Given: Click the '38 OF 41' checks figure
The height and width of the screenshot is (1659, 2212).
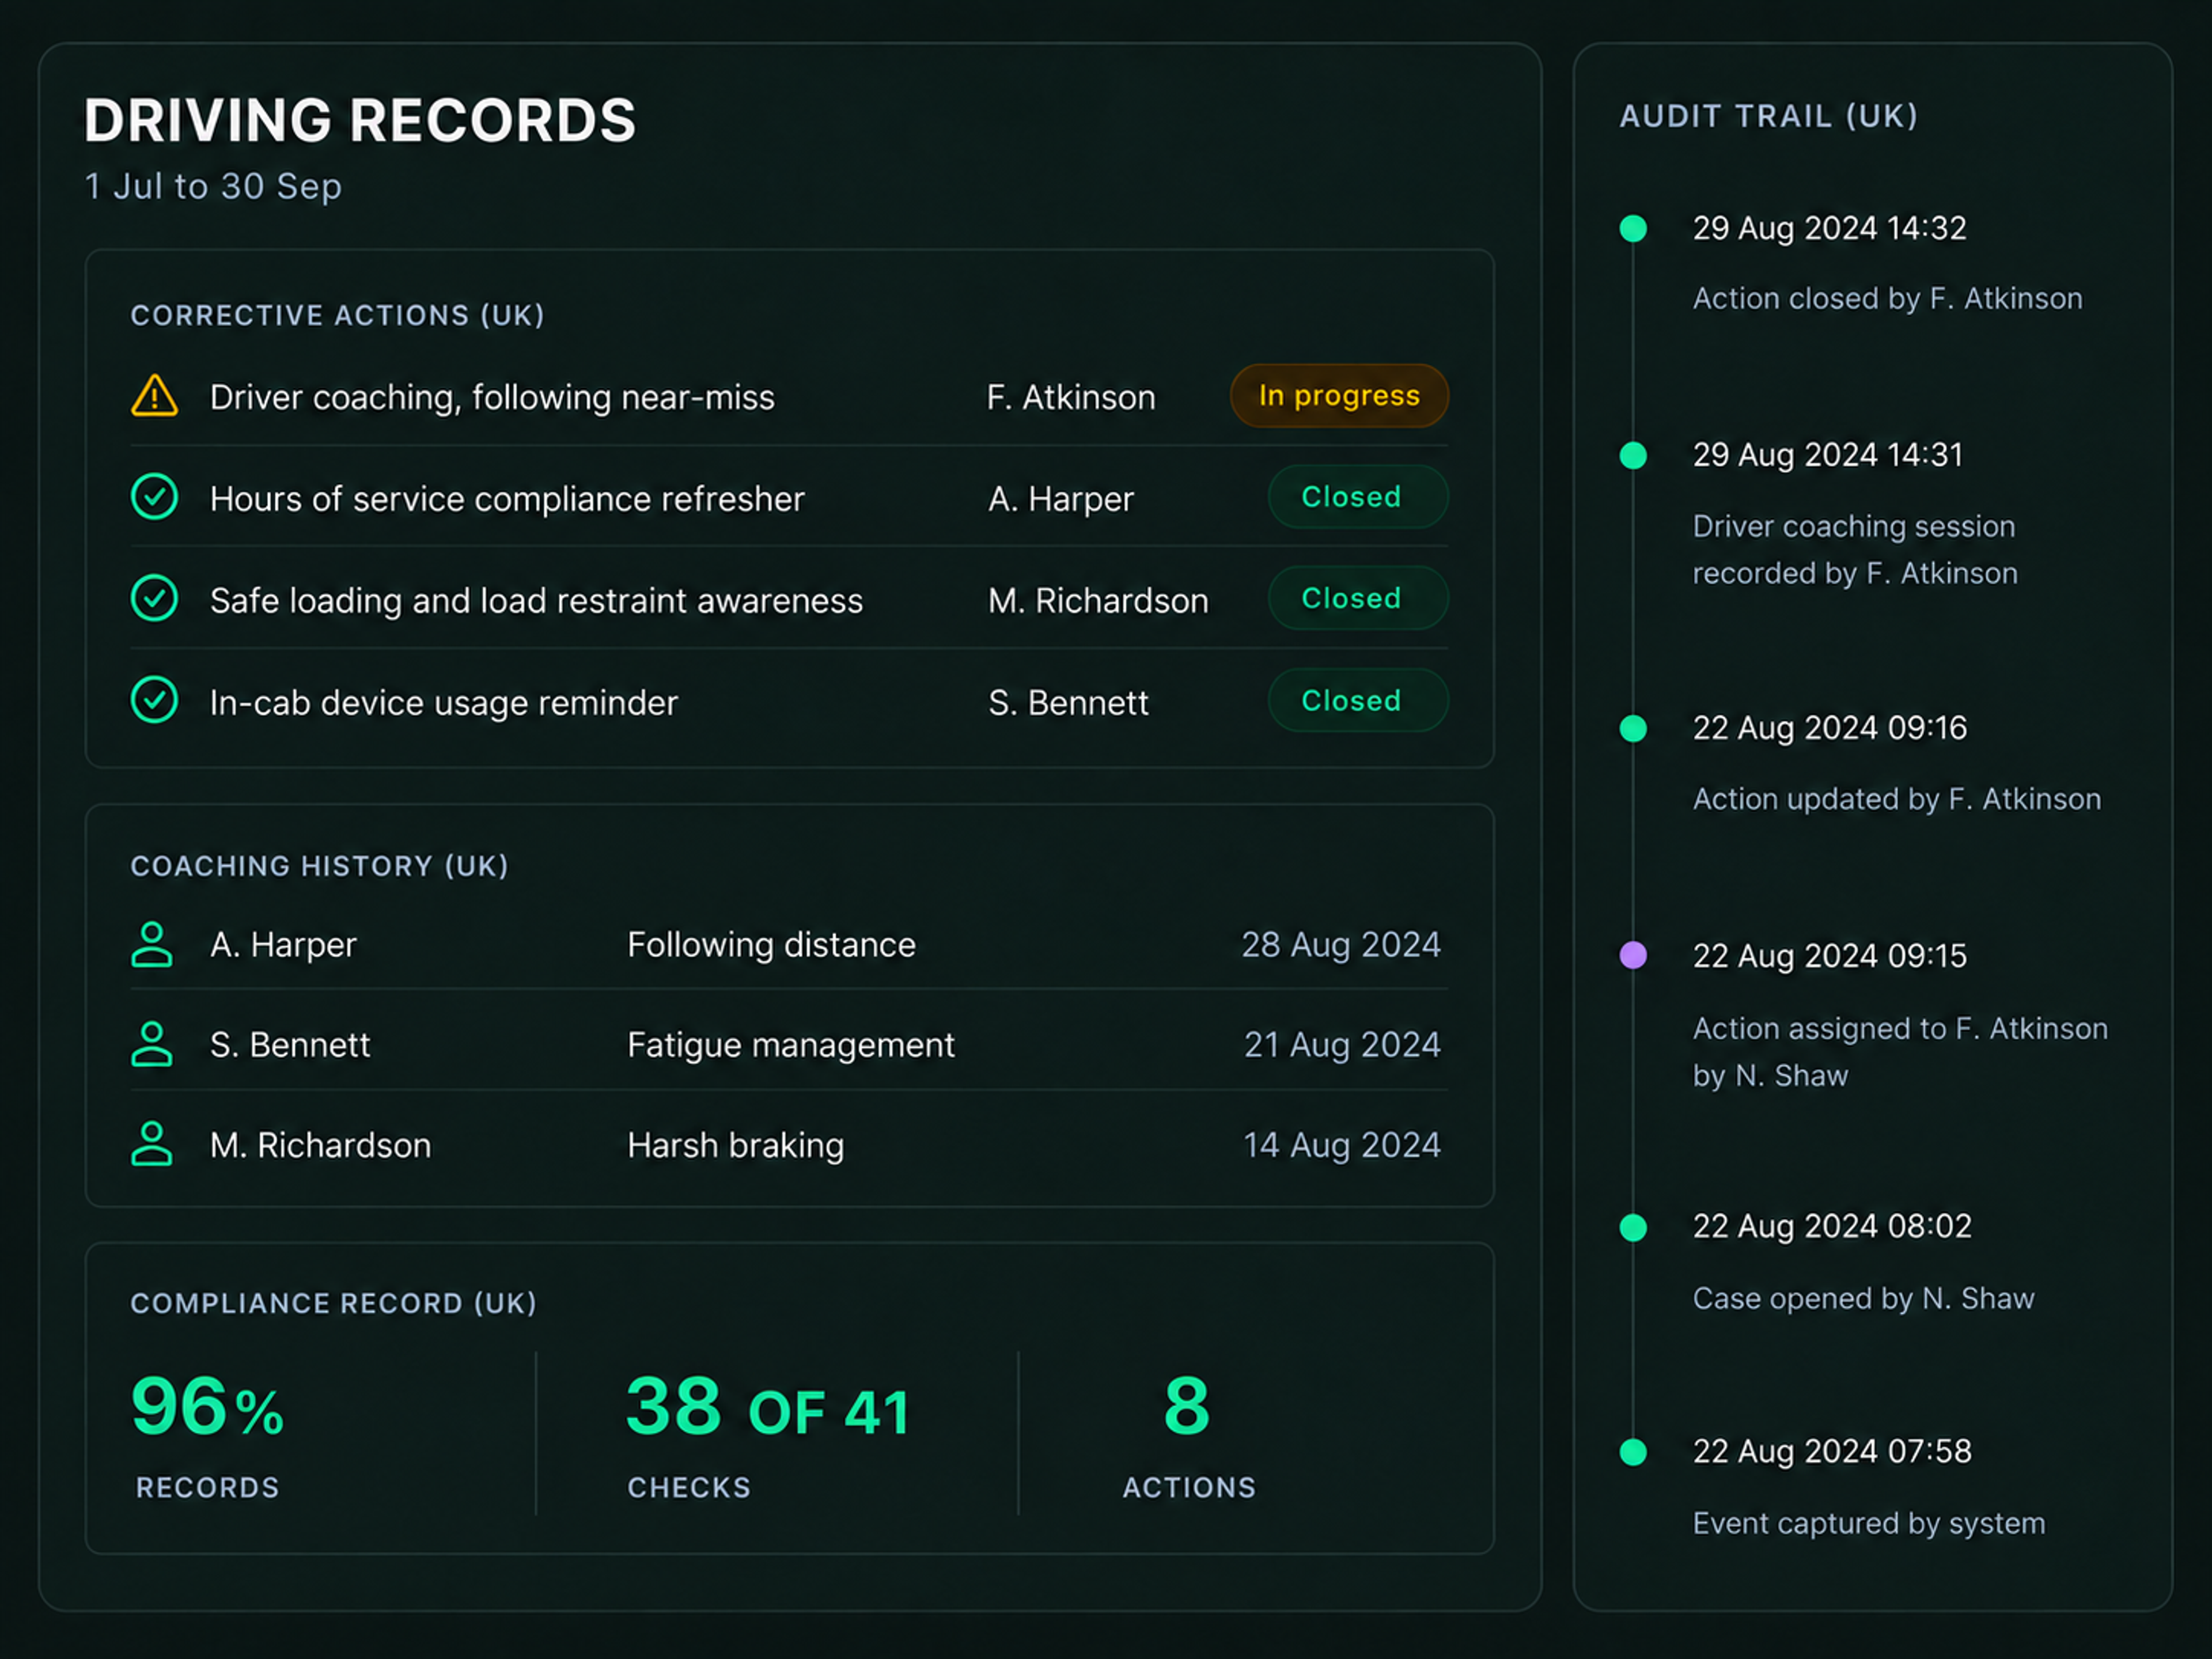Looking at the screenshot, I should point(768,1407).
